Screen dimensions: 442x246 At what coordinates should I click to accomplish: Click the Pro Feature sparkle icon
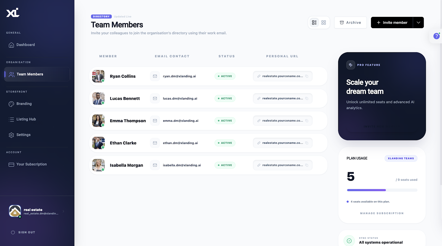(x=351, y=65)
